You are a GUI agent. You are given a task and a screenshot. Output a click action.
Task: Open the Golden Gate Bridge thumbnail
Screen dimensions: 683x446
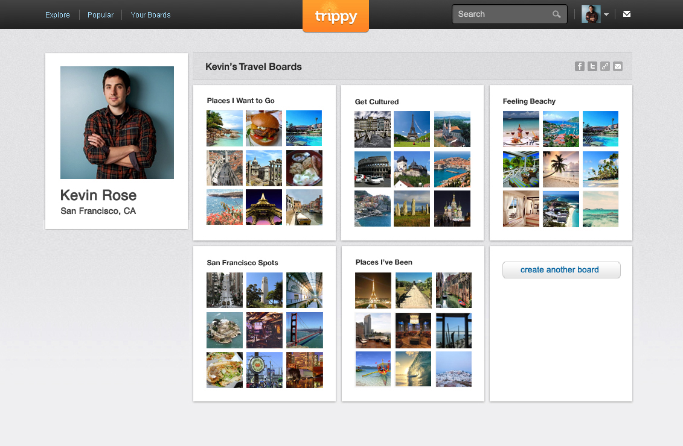(304, 330)
